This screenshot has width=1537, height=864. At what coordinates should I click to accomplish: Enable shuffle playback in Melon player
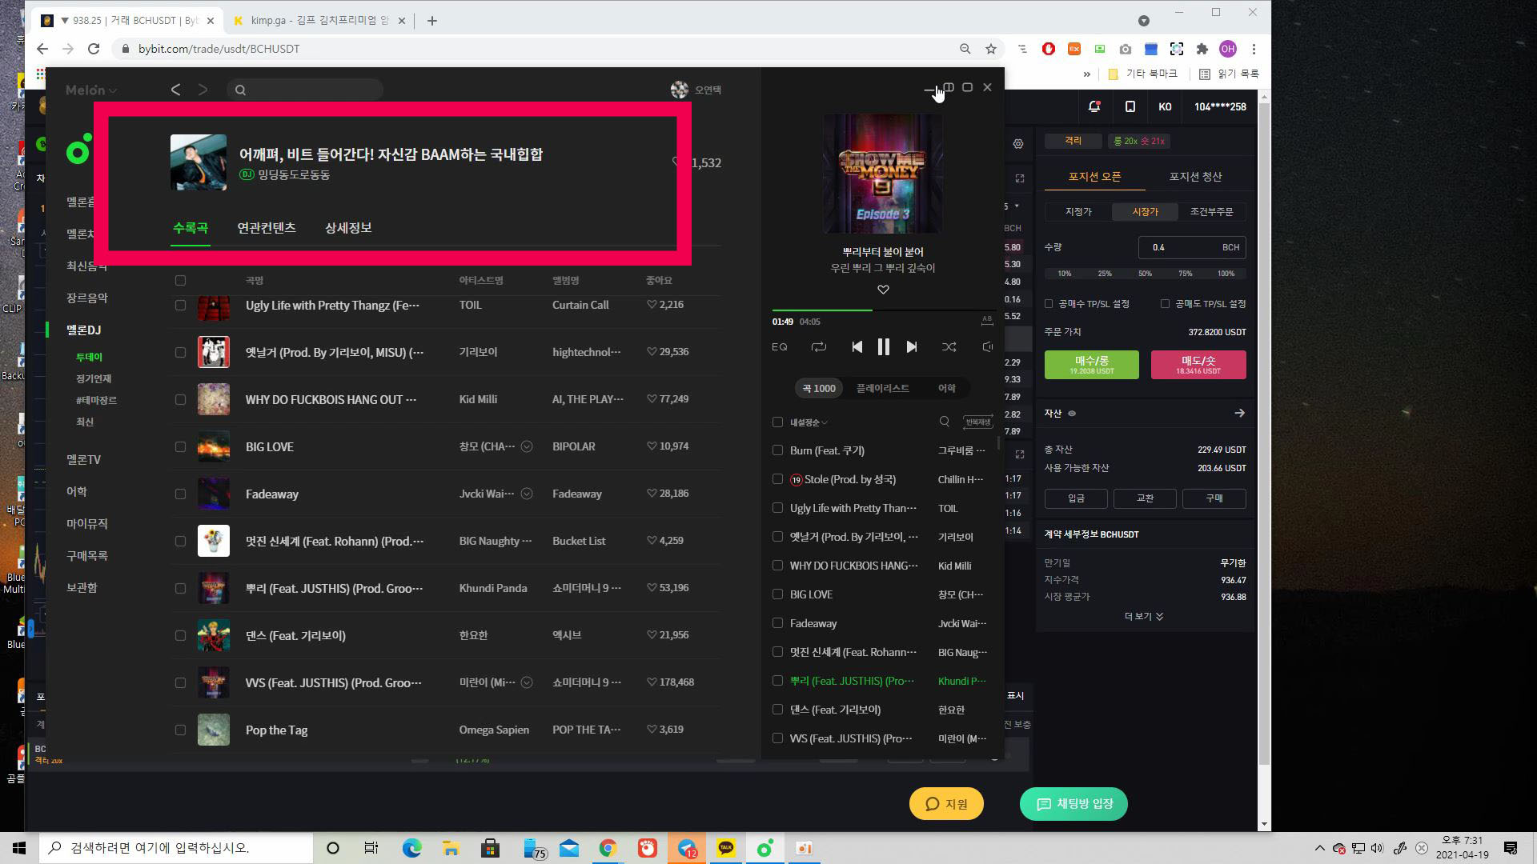[949, 346]
